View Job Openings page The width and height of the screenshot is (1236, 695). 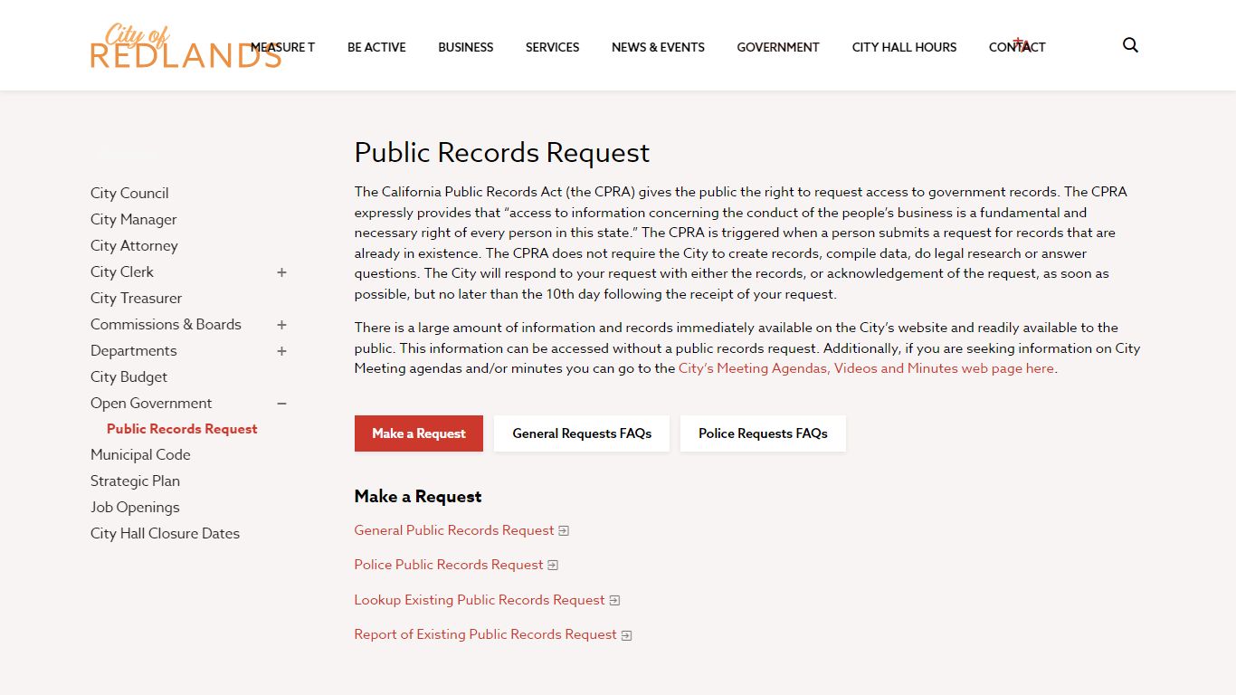(x=135, y=507)
